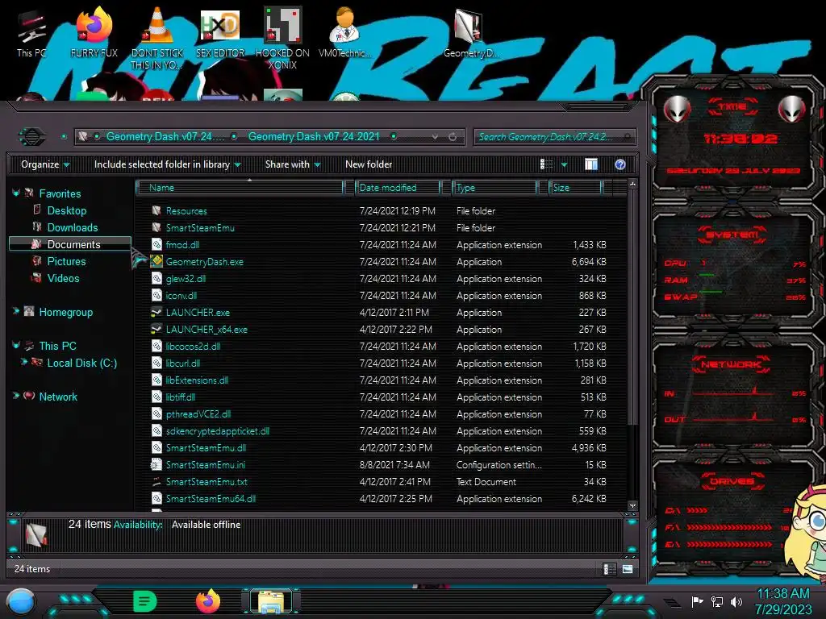
Task: Expand the Local Disk (C:) node
Action: pos(23,362)
